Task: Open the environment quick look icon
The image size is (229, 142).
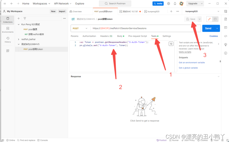Action: click(x=226, y=11)
